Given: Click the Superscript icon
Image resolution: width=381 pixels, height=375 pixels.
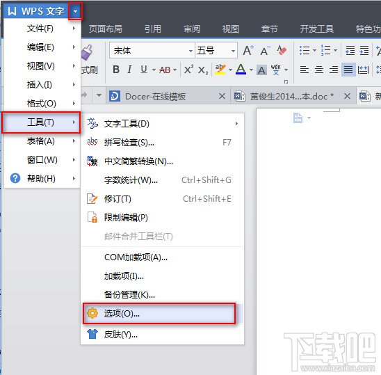Looking at the screenshot, I should click(189, 70).
